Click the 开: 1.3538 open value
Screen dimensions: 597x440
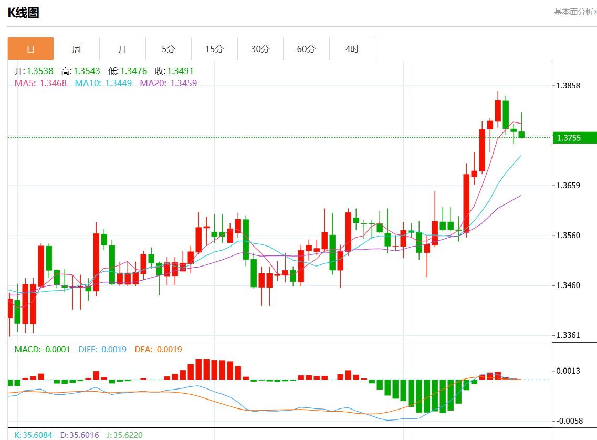(34, 71)
